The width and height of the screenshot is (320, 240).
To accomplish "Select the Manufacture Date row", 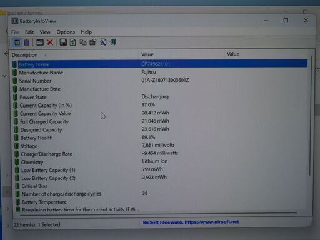I will coord(159,89).
